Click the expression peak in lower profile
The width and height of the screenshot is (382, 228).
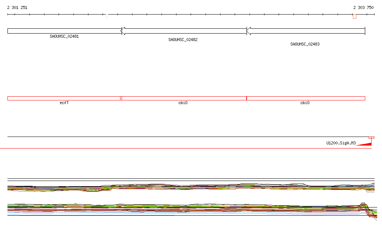coord(363,204)
